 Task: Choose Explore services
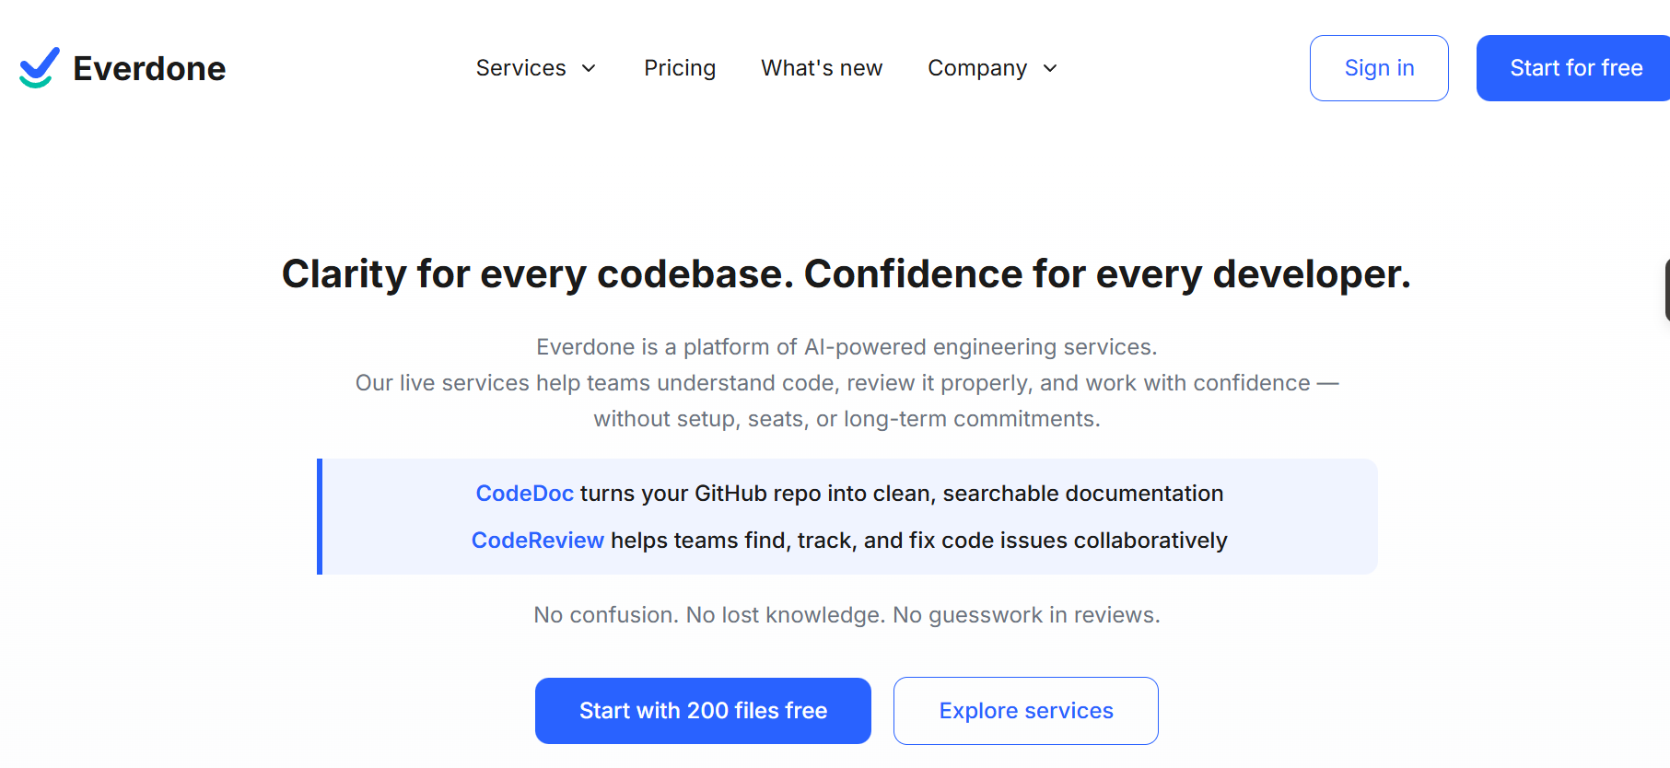1025,710
